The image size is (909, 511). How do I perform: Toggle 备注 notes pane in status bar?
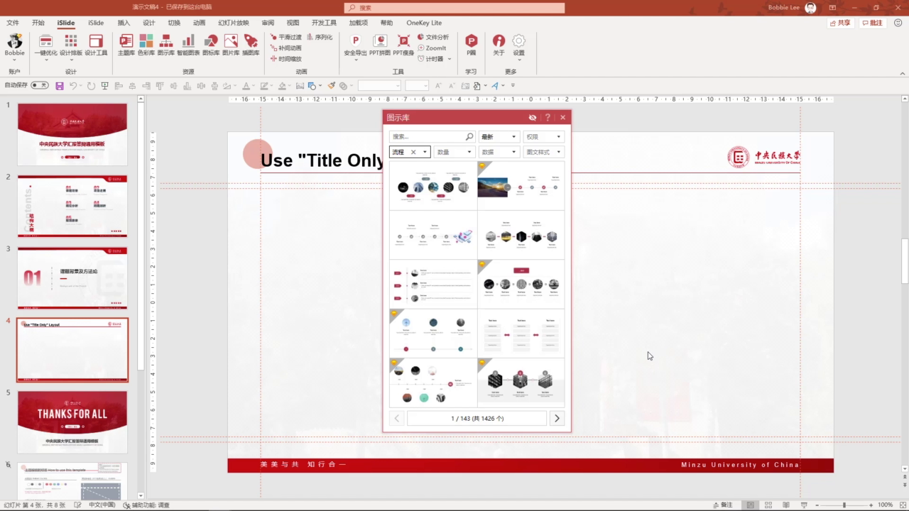tap(722, 505)
